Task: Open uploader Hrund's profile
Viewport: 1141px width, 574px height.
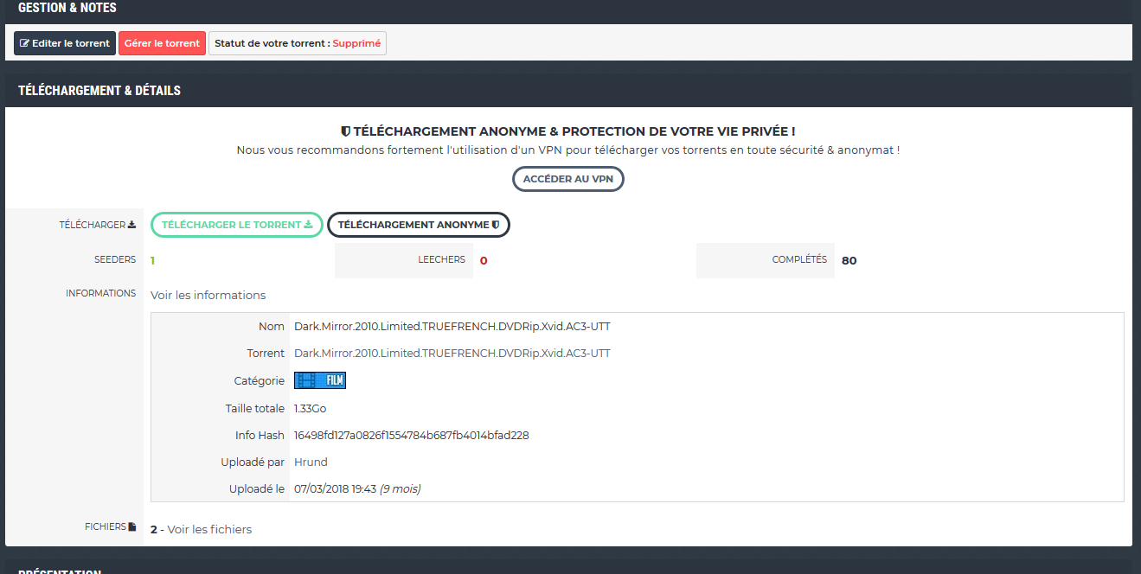Action: pos(311,462)
